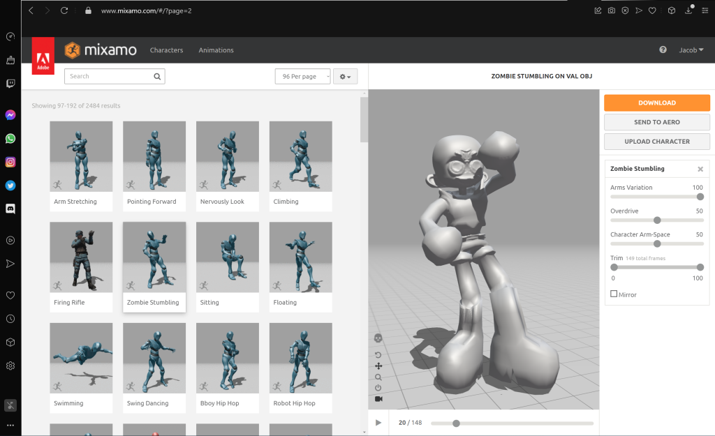Image resolution: width=715 pixels, height=436 pixels.
Task: Click the search magnifier in the search box
Action: 158,76
